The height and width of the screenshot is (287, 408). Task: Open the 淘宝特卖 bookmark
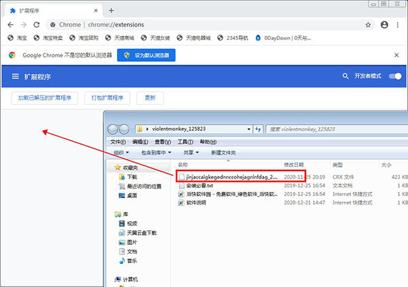coord(48,38)
